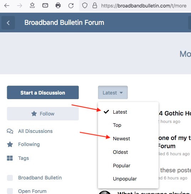Click the shield tracking protection icon

click(x=85, y=5)
